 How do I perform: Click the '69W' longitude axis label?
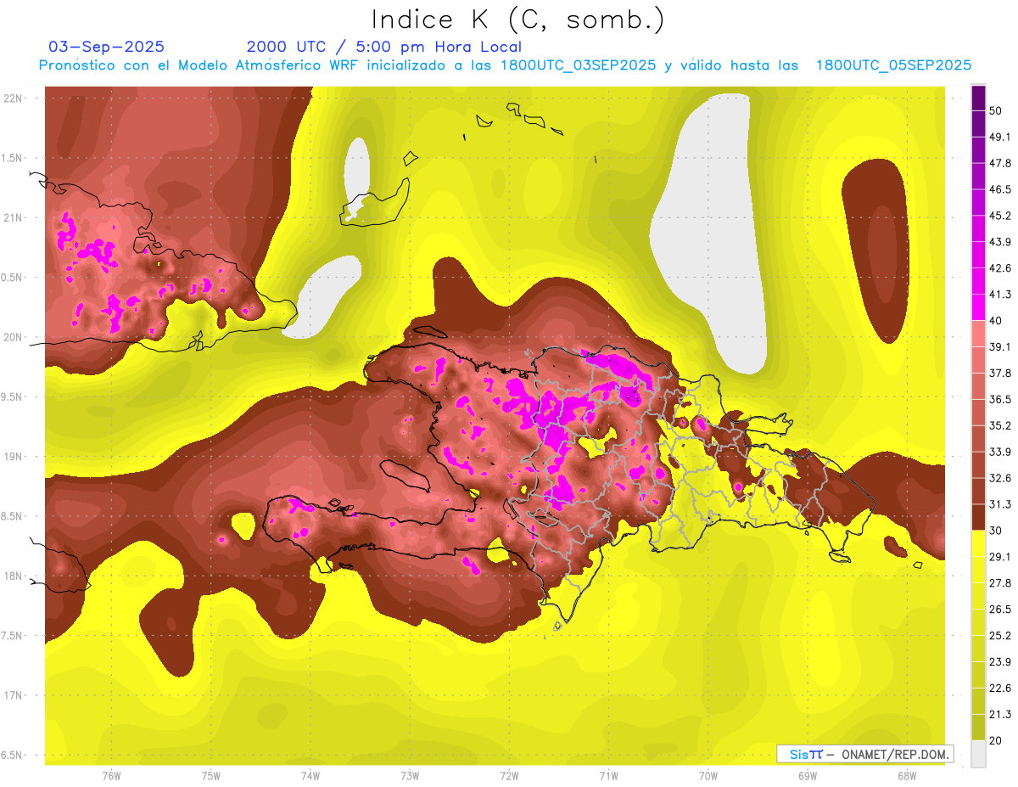point(808,776)
